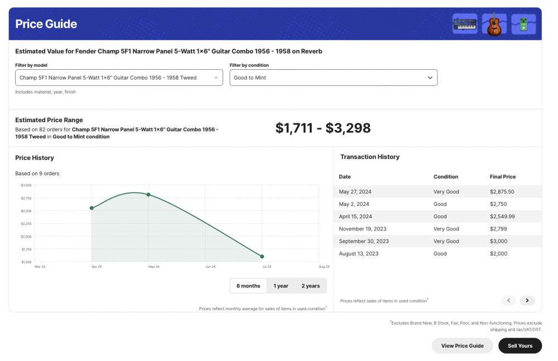Select the September 30, 2023 transaction row
558x361 pixels.
437,241
